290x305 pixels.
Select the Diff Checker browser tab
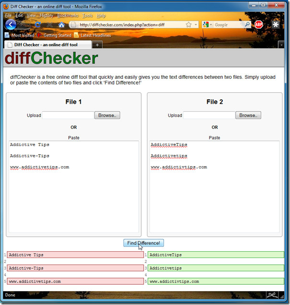pos(48,45)
